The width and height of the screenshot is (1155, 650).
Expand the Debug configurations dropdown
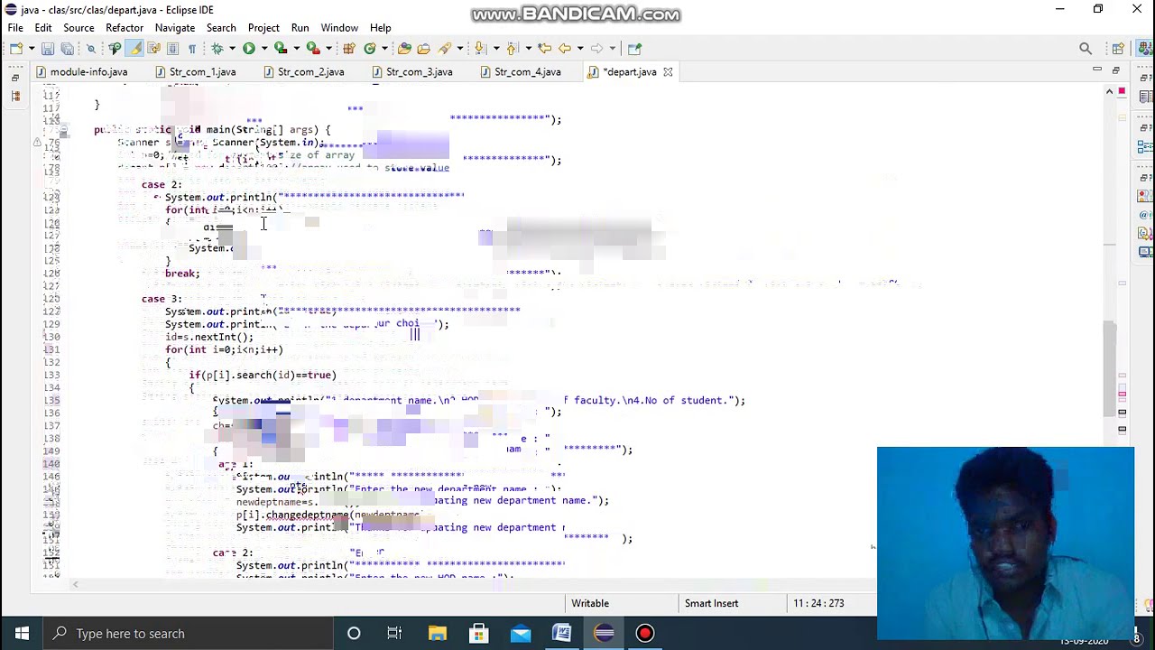[232, 48]
